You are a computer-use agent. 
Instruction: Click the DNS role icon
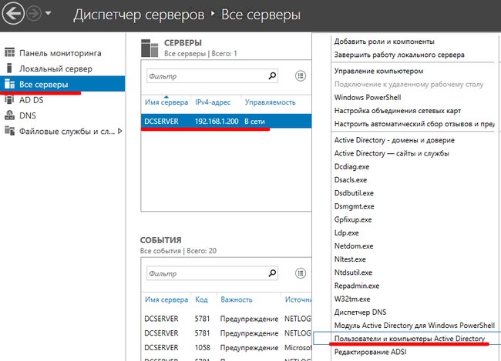pos(9,115)
